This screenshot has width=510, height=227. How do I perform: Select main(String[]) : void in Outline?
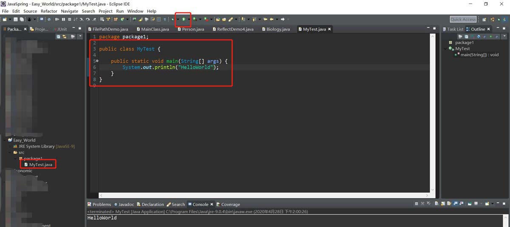[x=477, y=55]
